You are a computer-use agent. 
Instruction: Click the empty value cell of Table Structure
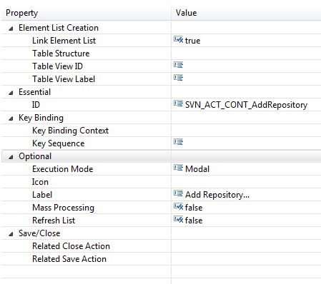(246, 54)
